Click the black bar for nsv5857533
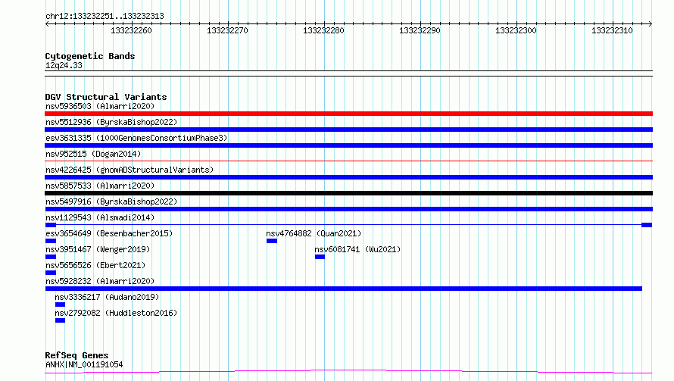 348,193
